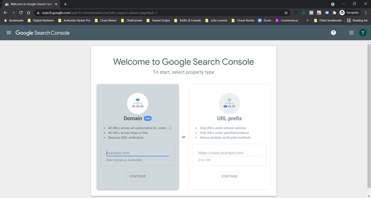Show the hidden bookmarks overflow chevron
Image resolution: width=371 pixels, height=198 pixels.
click(x=307, y=21)
